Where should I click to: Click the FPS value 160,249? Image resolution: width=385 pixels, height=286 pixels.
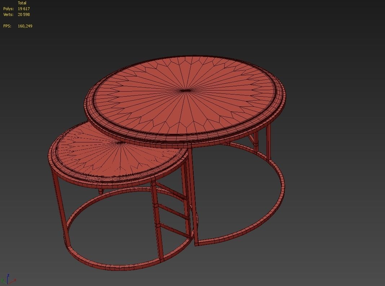point(25,26)
